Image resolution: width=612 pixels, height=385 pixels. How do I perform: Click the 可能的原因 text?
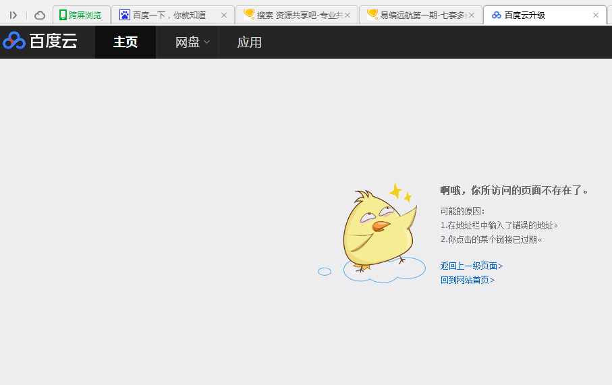tap(462, 211)
